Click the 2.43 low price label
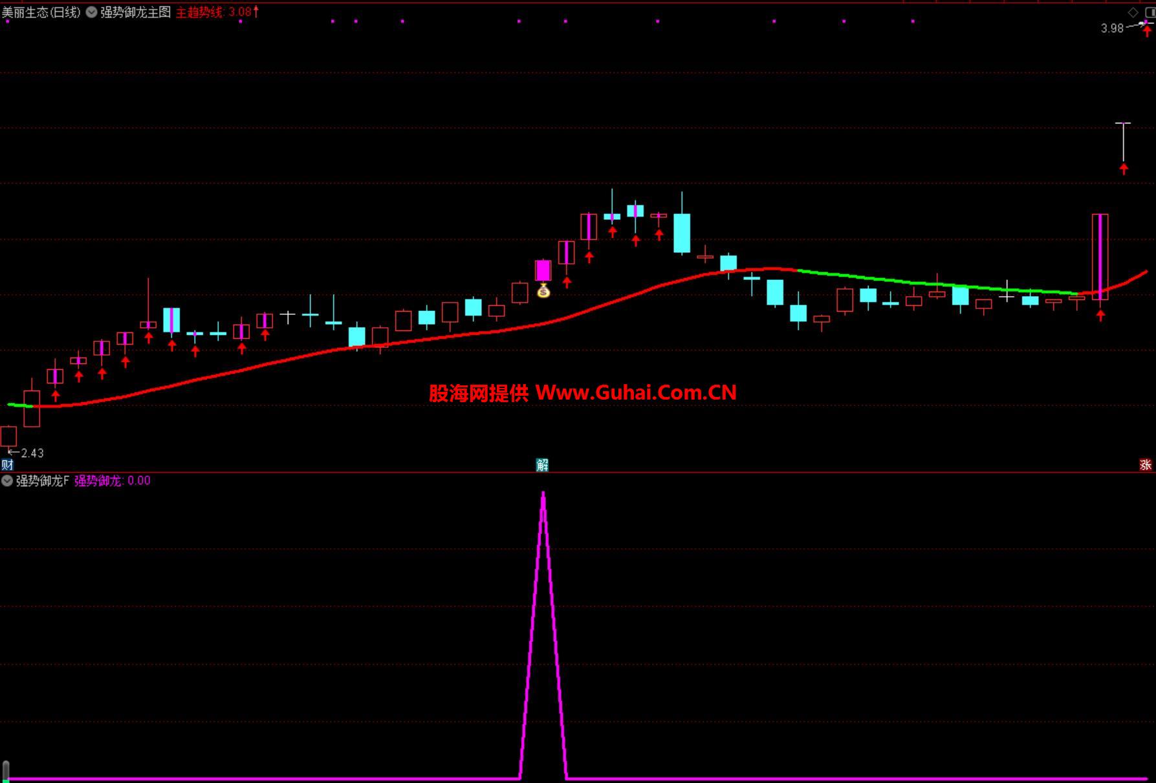Image resolution: width=1156 pixels, height=783 pixels. click(x=32, y=453)
